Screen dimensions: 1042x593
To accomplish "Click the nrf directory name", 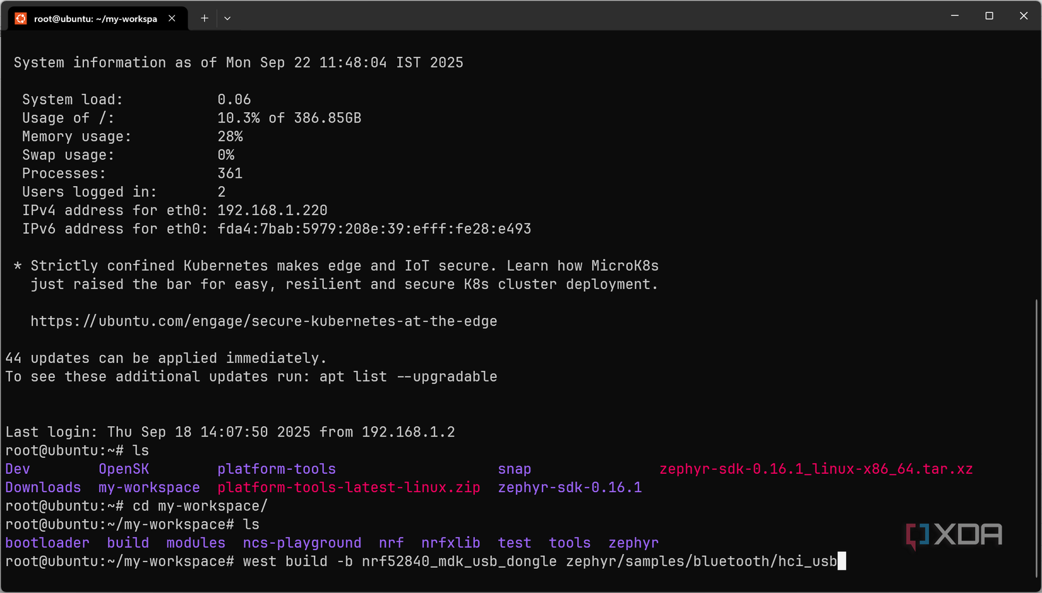I will click(392, 543).
